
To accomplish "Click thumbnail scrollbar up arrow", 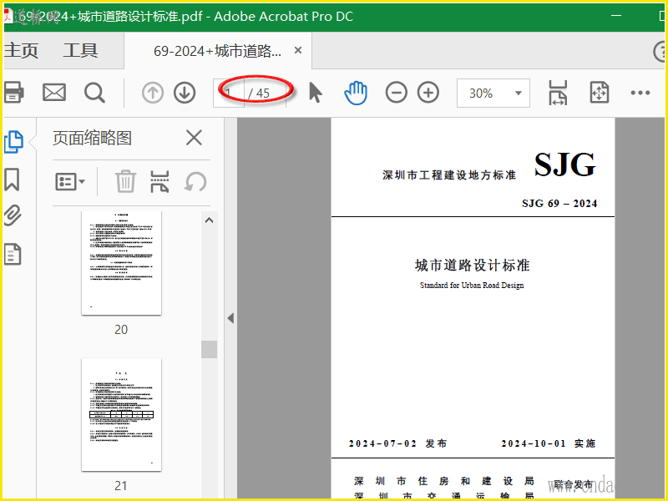I will [x=210, y=220].
